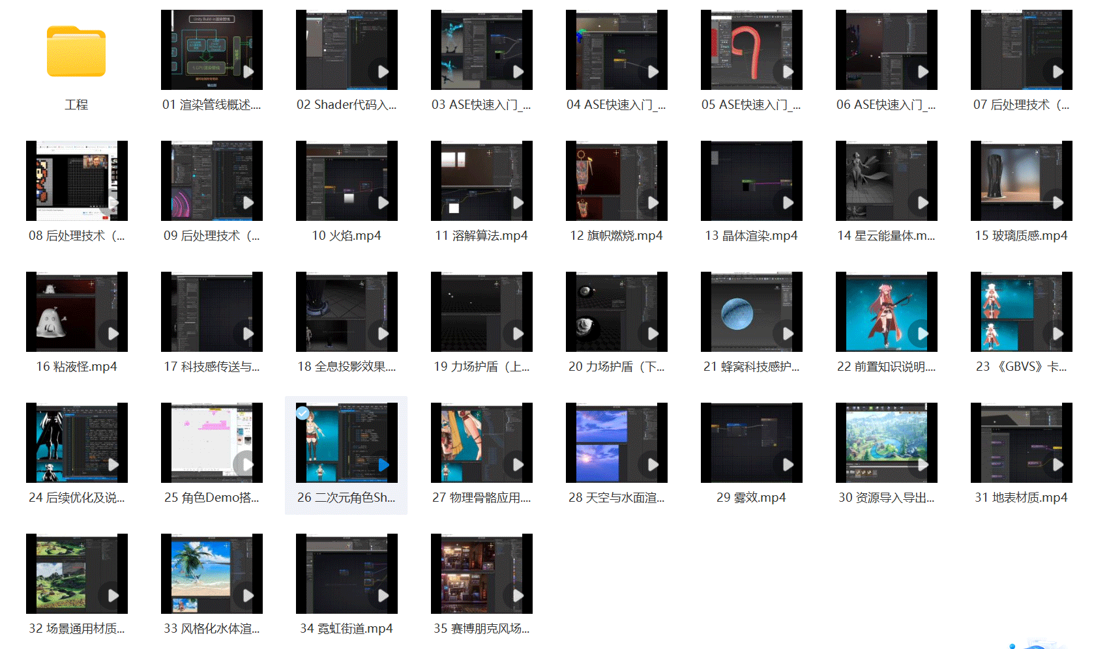Click the 11 溶解算法.mp4 file label

point(481,236)
